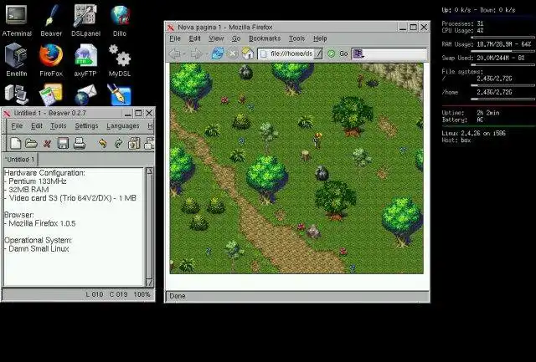Click the envelope and globe mail icon

pyautogui.click(x=85, y=94)
